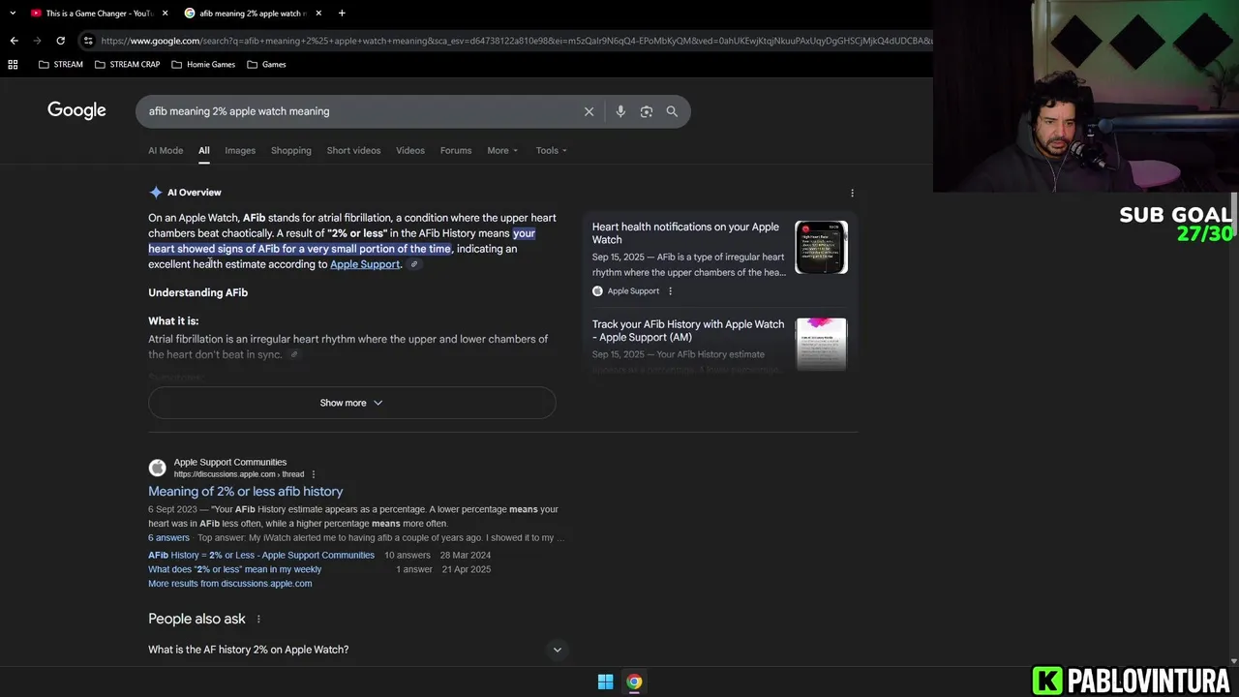This screenshot has height=697, width=1239.
Task: Open 'Heart health notifications on your Apple Watch' card
Action: [x=685, y=233]
